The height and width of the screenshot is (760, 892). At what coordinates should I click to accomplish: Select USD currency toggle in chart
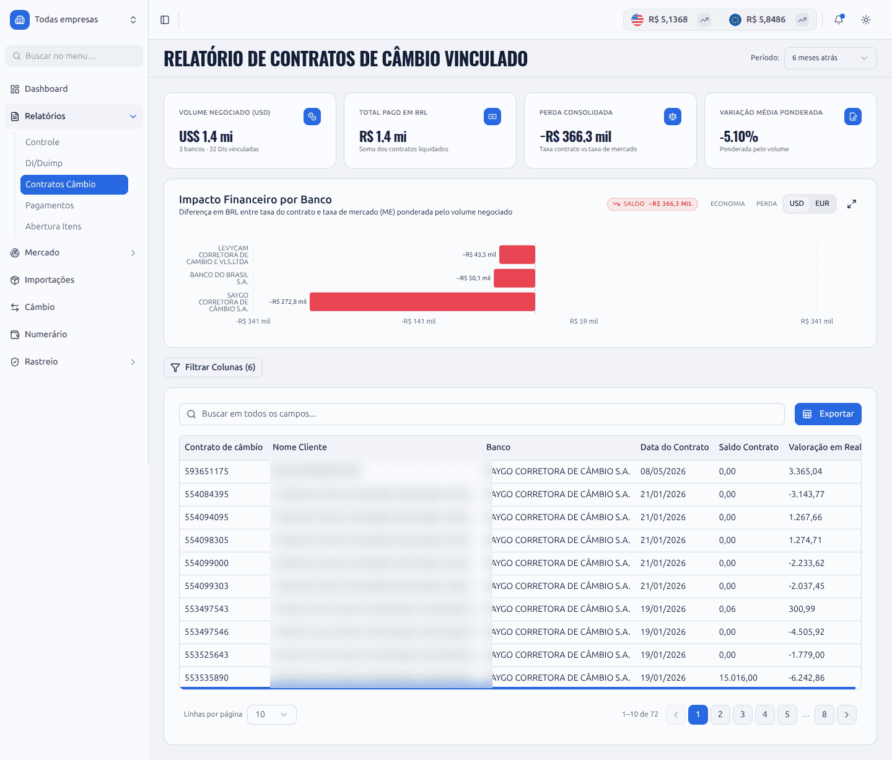(797, 203)
